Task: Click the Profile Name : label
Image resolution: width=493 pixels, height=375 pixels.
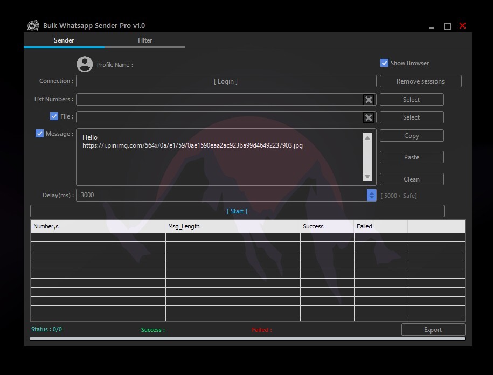Action: [115, 65]
